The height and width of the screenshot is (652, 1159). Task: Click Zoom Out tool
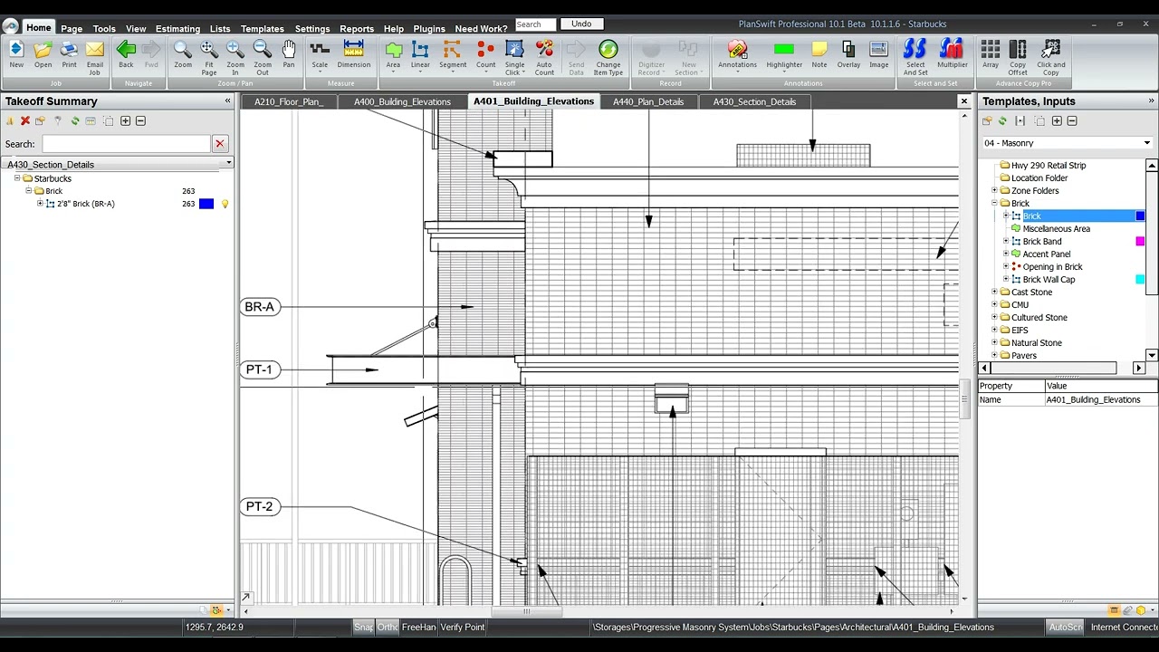click(262, 56)
